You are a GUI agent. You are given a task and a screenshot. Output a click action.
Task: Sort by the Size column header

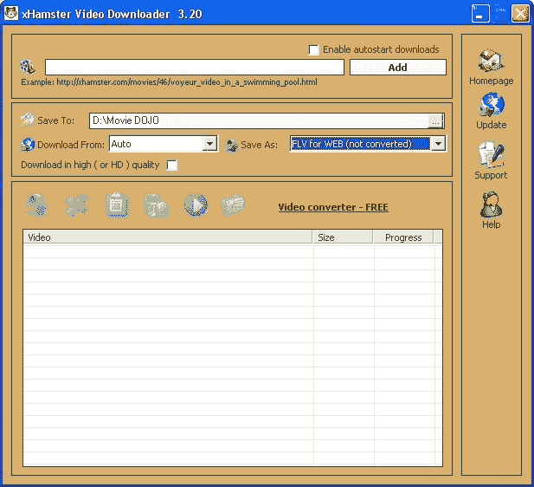tap(343, 237)
